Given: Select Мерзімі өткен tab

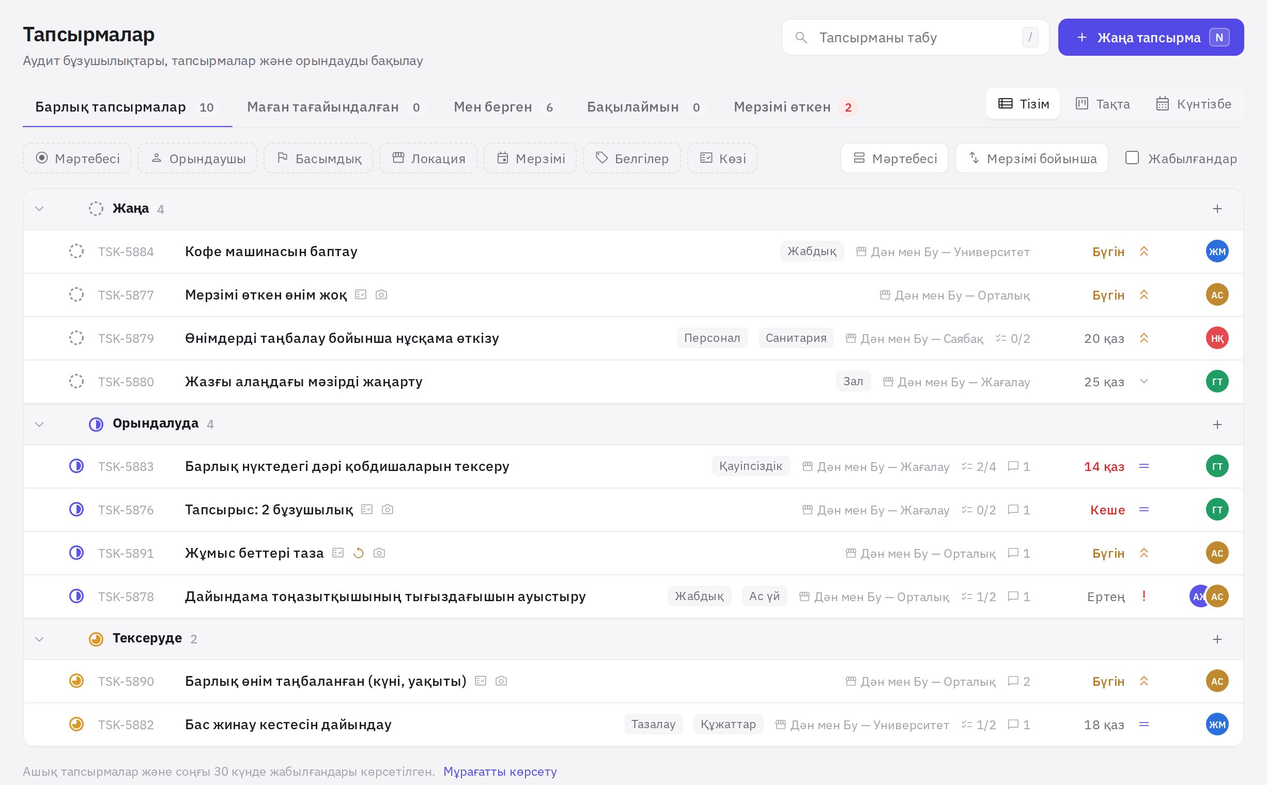Looking at the screenshot, I should (x=795, y=107).
